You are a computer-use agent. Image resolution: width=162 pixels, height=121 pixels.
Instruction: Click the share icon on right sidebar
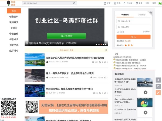pyautogui.click(x=158, y=80)
